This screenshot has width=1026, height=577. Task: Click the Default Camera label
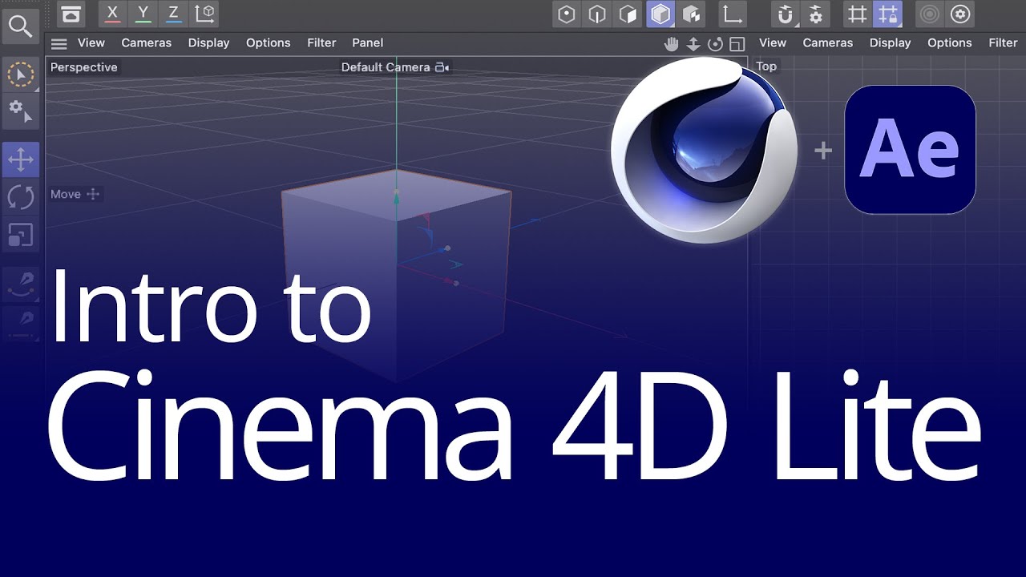pos(386,67)
